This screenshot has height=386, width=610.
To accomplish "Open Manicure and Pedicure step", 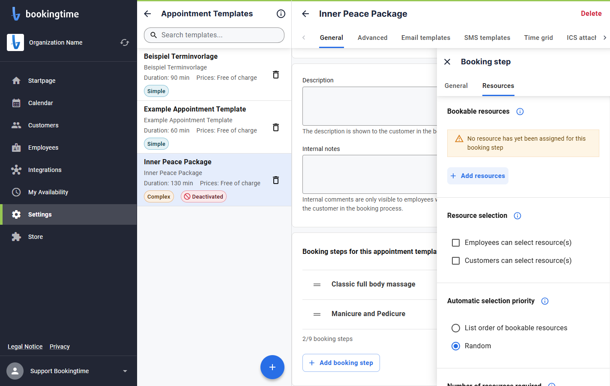I will 368,314.
